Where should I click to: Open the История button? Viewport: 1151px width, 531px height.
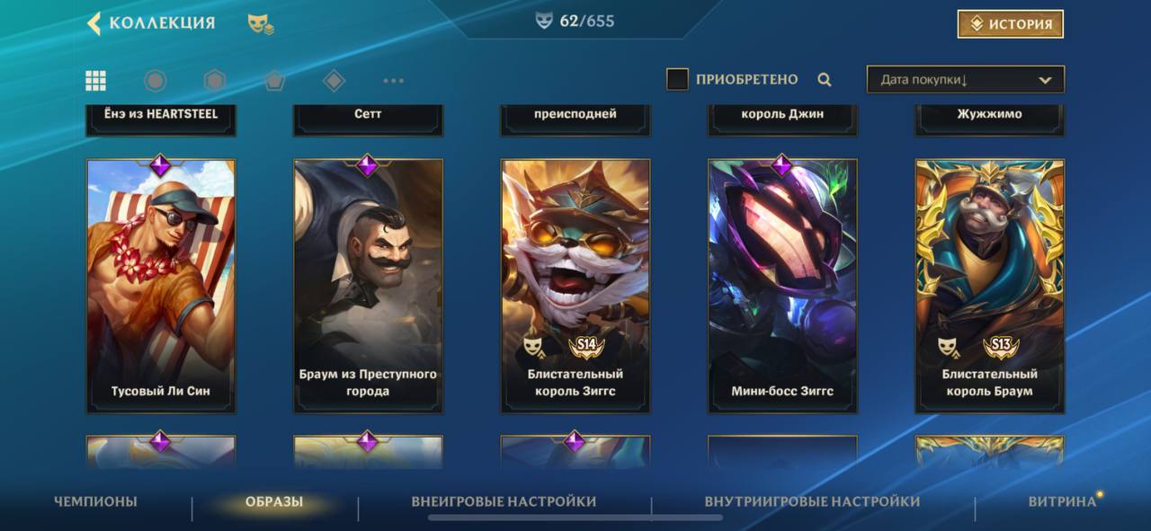(x=1011, y=24)
